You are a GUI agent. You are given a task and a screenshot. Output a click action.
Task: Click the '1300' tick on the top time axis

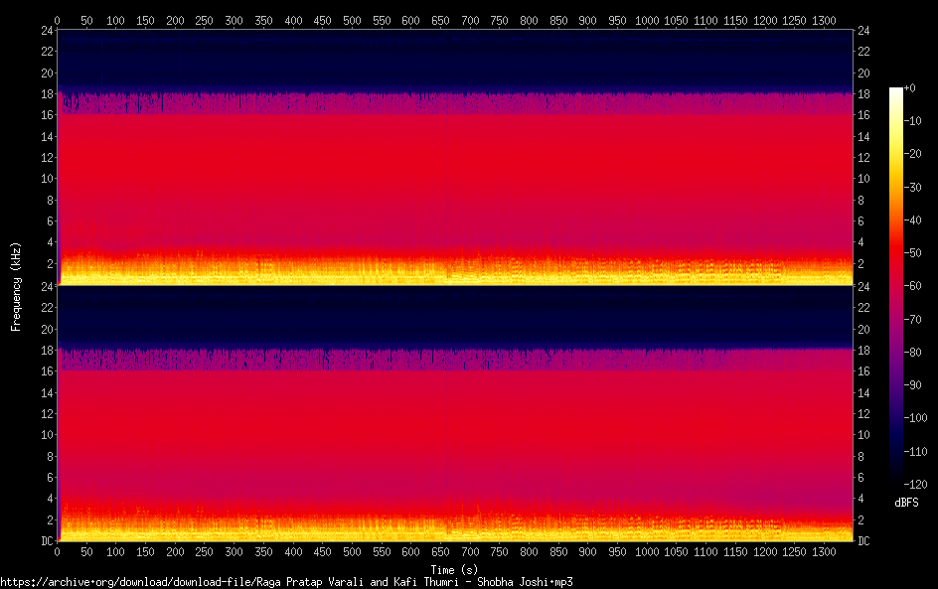tap(824, 20)
